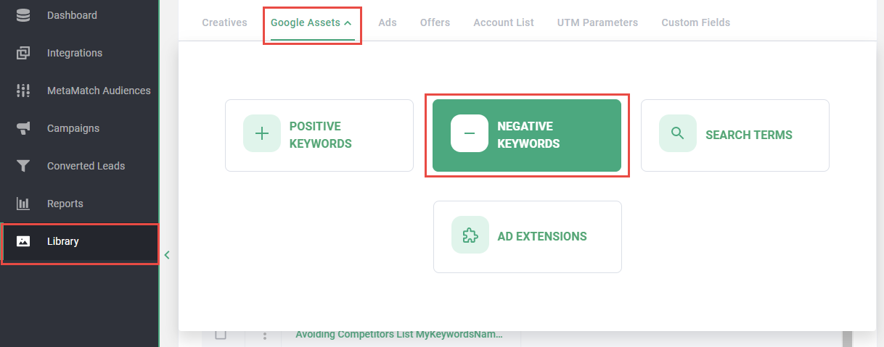This screenshot has width=884, height=347.
Task: Click the table's vertical scrollbar at right
Action: (x=846, y=338)
